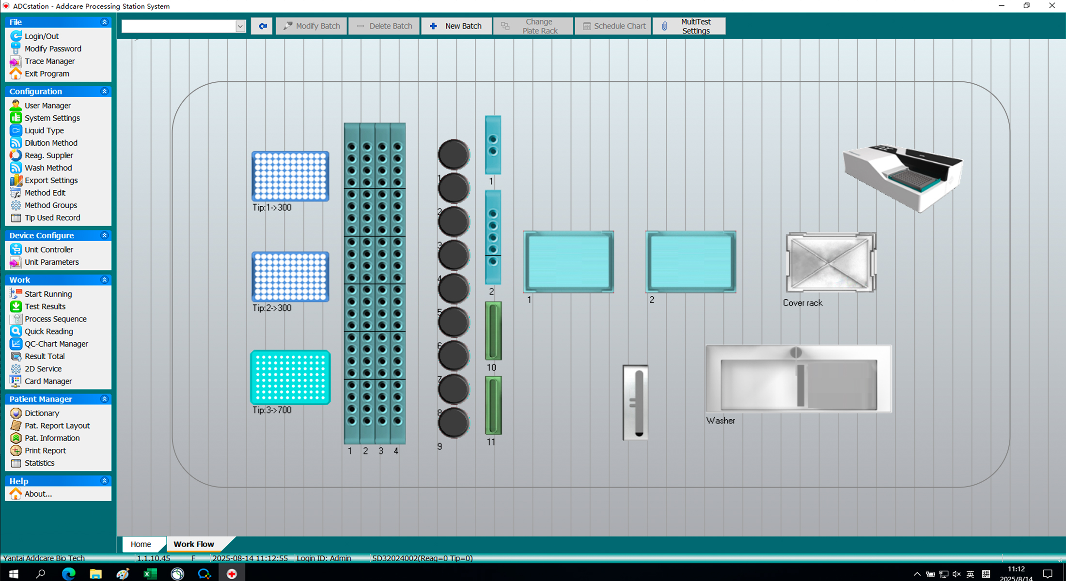Open the Card Manager

[x=48, y=381]
